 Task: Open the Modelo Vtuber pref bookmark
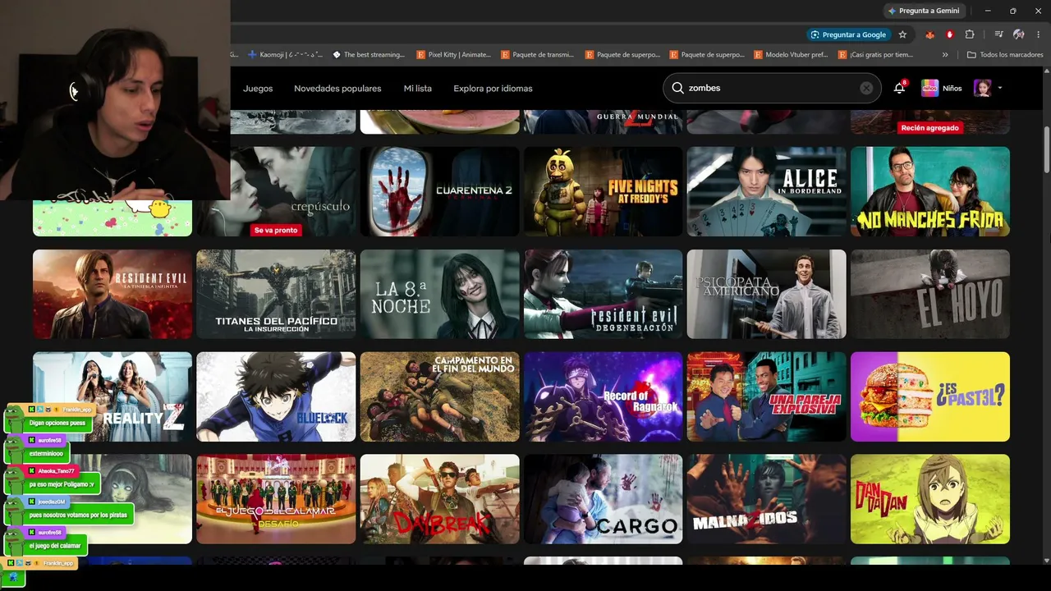(791, 55)
